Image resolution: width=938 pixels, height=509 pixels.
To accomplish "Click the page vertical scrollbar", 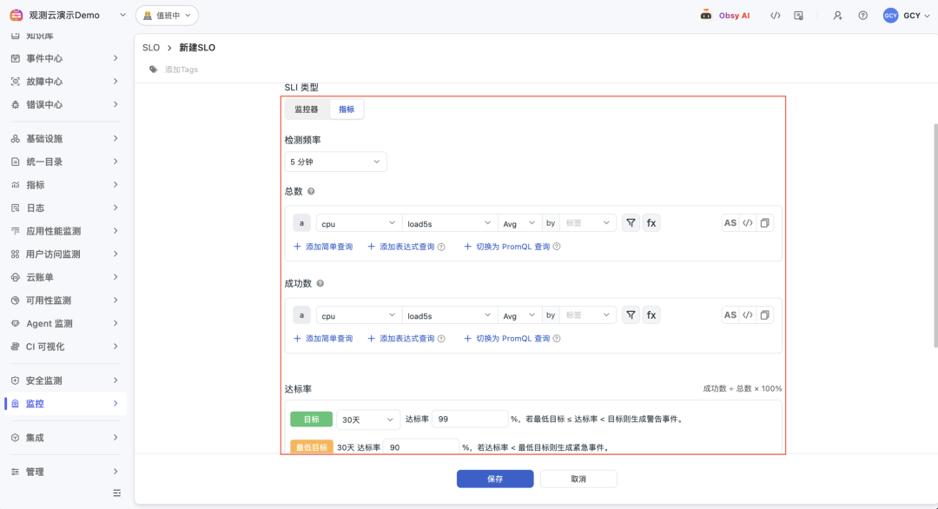I will coord(935,235).
